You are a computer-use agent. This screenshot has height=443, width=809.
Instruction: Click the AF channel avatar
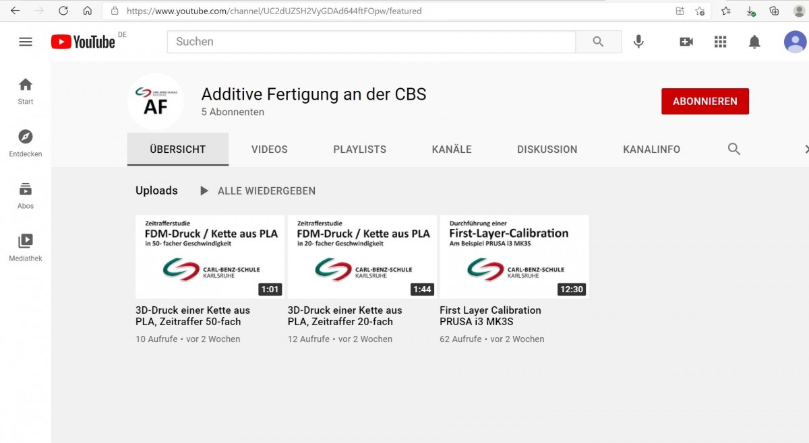(156, 101)
